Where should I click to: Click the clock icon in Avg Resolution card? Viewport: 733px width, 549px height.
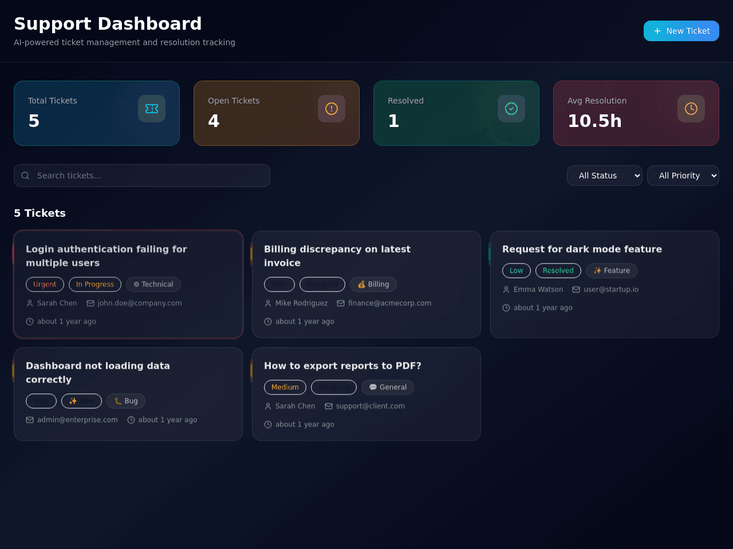pos(691,109)
